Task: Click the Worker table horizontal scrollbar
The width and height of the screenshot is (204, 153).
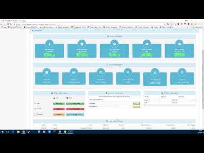Action: pos(170,105)
